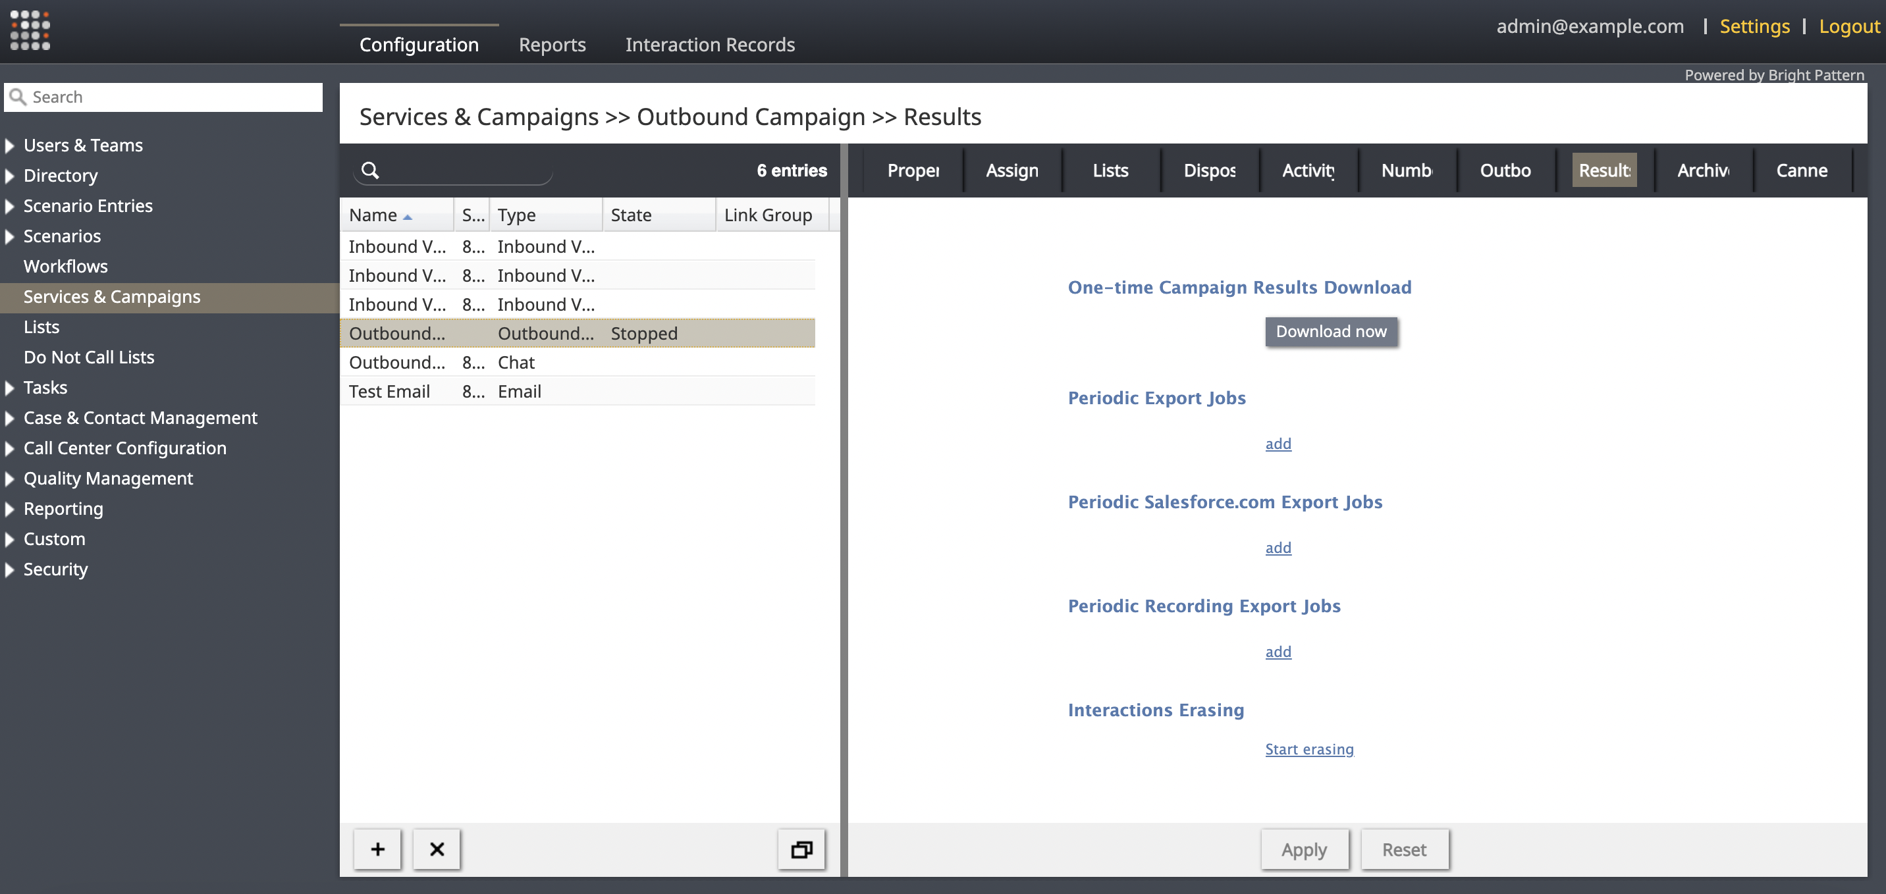Click the sidebar Search field

click(163, 97)
